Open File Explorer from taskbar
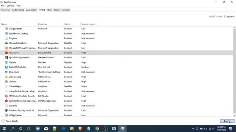The image size is (236, 132). (72, 129)
